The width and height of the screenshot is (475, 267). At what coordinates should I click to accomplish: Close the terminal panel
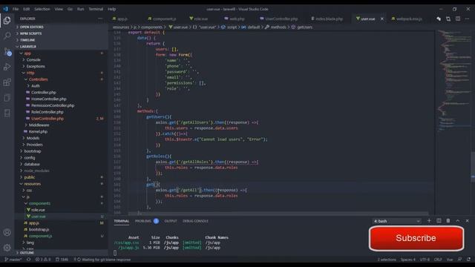(x=467, y=221)
